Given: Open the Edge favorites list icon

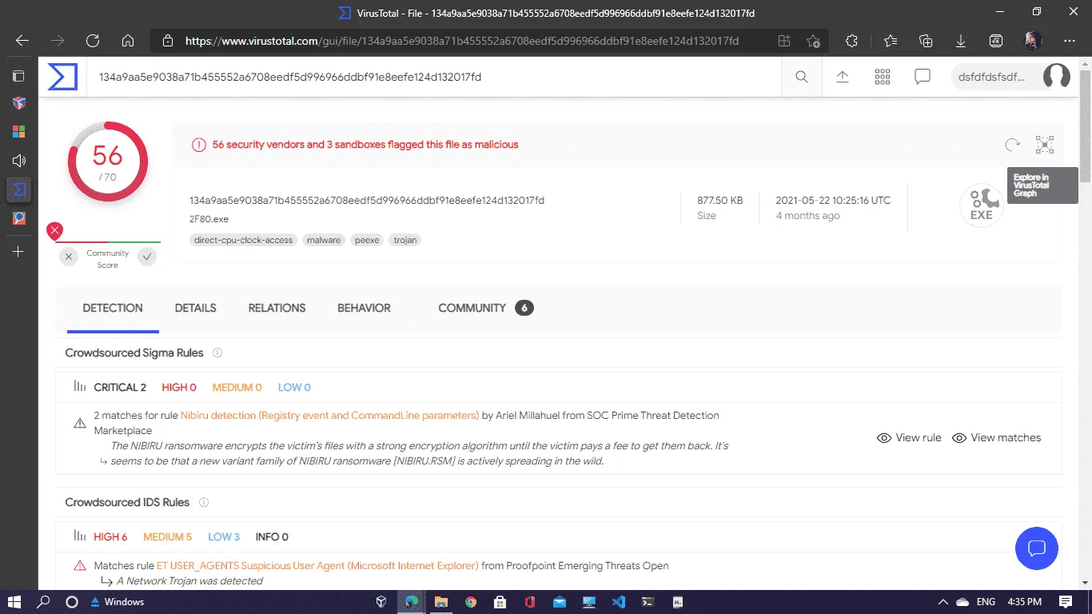Looking at the screenshot, I should (x=891, y=41).
